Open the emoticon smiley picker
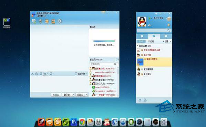 pos(37,74)
